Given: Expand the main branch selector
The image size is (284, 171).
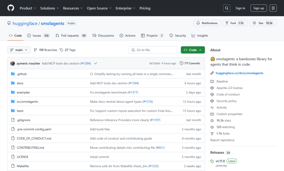Looking at the screenshot, I should [19, 50].
